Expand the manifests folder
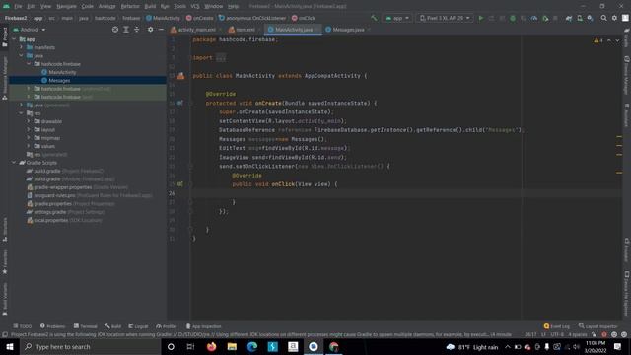The image size is (631, 355). 22,47
